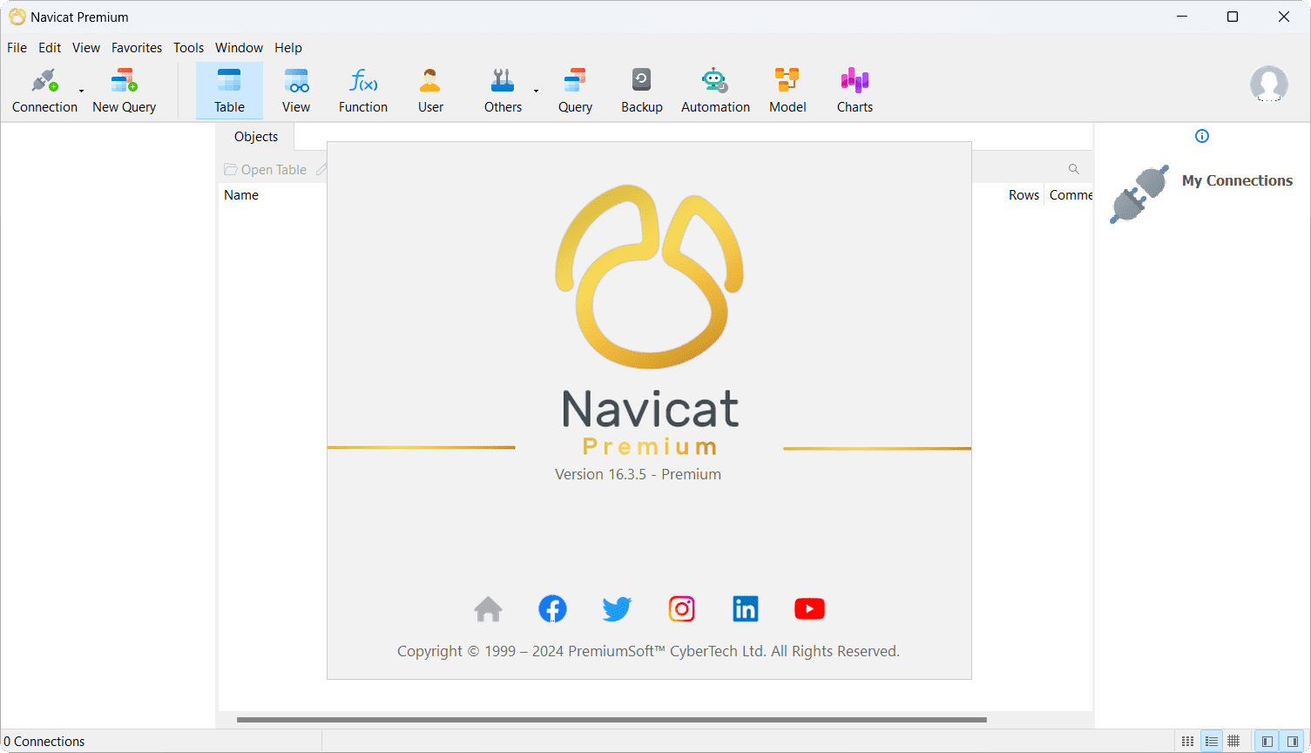This screenshot has width=1311, height=753.
Task: Select the Objects tab
Action: coord(256,137)
